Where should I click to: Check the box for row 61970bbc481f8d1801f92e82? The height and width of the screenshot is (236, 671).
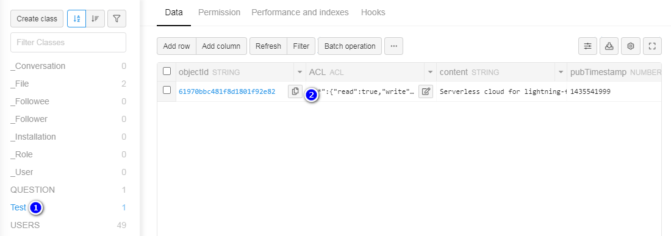167,90
